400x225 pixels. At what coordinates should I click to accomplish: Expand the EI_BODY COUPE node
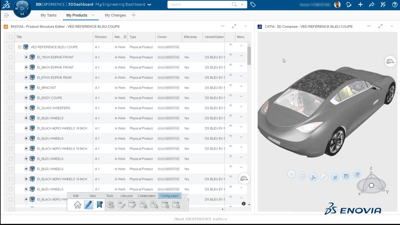pos(26,97)
